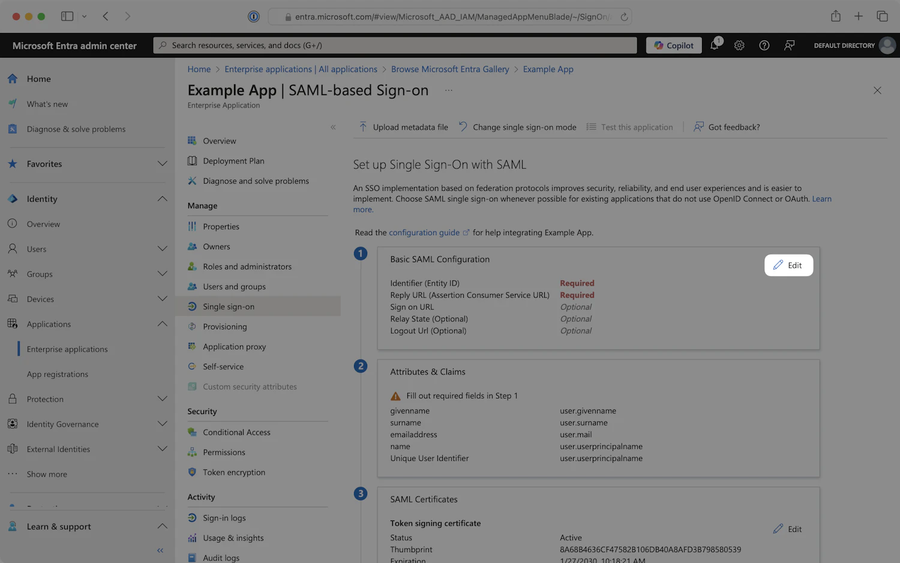Click the Favorites star icon
900x563 pixels.
point(13,164)
